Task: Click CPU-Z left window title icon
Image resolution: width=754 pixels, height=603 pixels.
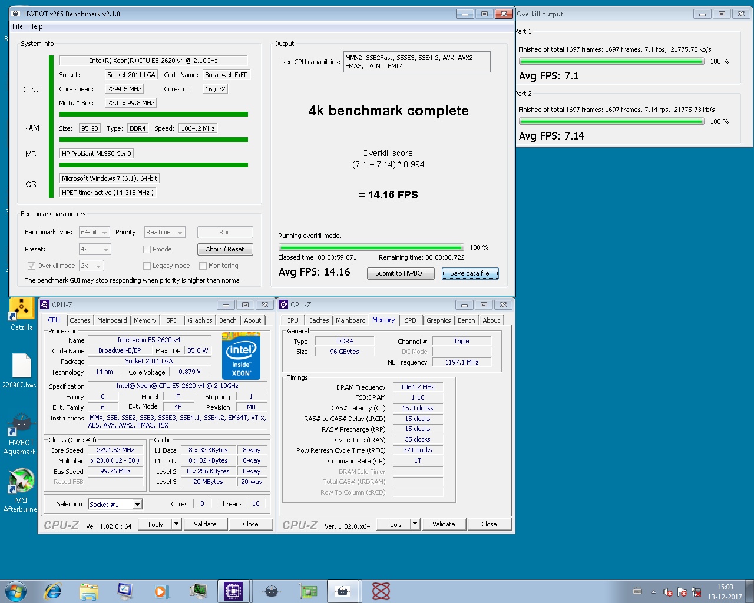Action: [45, 304]
